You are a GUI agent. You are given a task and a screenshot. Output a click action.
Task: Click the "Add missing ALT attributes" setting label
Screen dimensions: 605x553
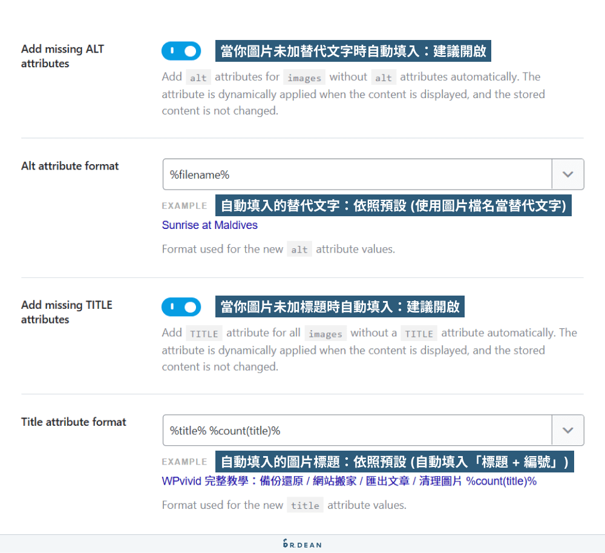coord(62,56)
